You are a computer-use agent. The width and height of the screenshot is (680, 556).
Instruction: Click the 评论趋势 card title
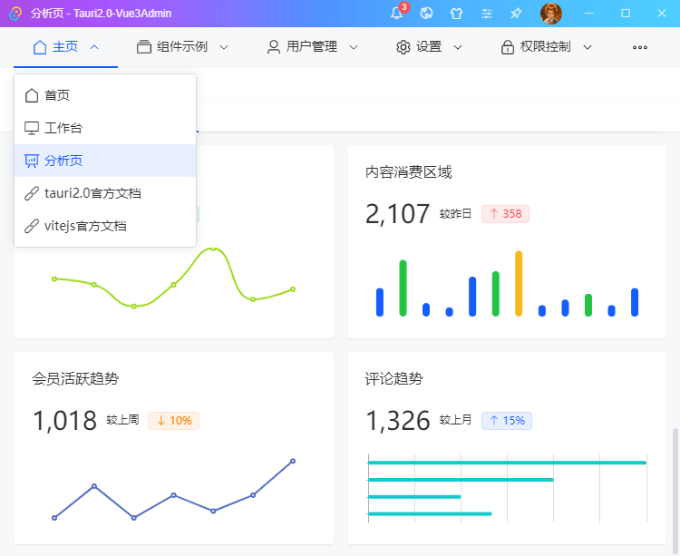[393, 378]
